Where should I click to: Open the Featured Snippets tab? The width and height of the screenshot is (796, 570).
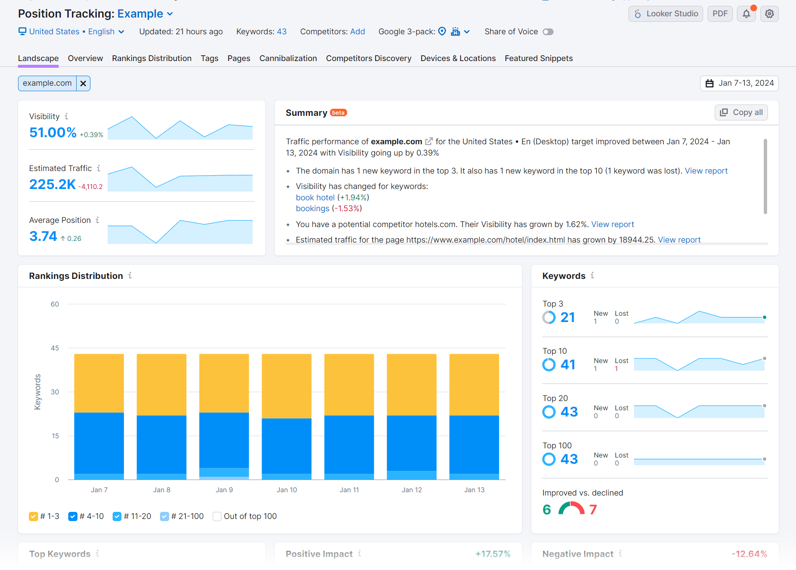(x=538, y=58)
